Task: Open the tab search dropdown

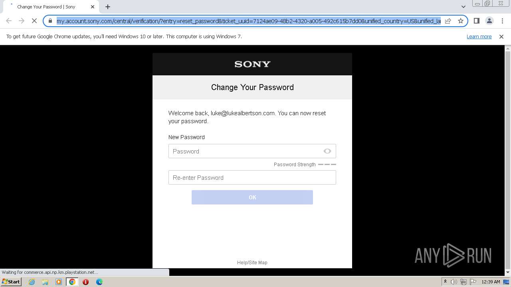Action: 463,7
